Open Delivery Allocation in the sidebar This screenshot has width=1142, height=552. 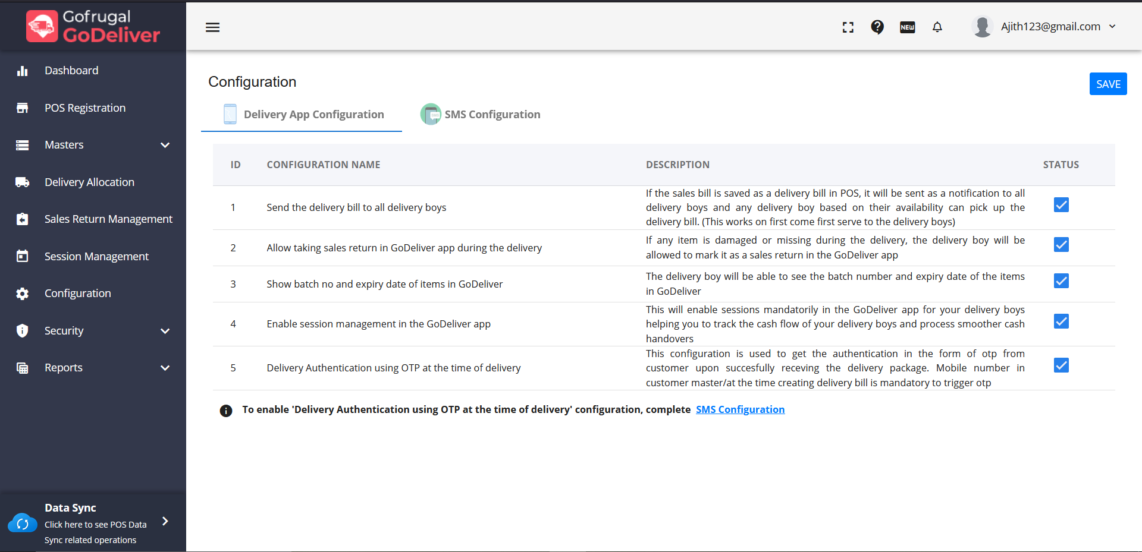click(89, 182)
